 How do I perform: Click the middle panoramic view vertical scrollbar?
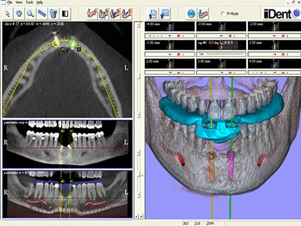pyautogui.click(x=138, y=163)
